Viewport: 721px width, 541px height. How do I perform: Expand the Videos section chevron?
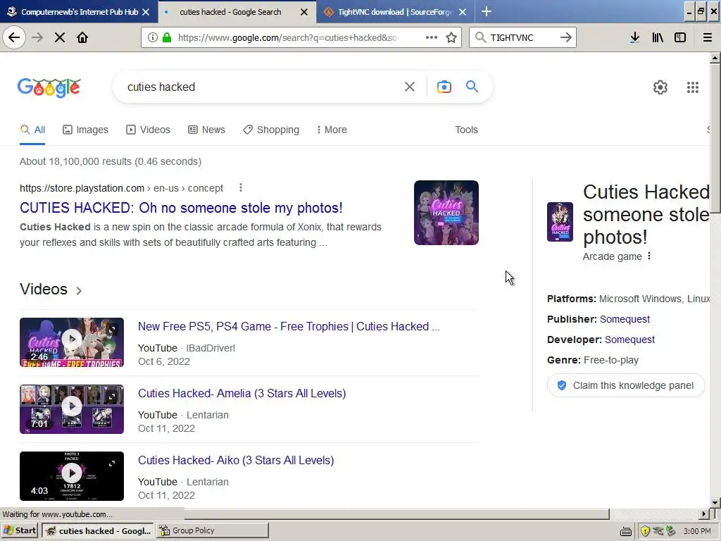[x=79, y=291]
